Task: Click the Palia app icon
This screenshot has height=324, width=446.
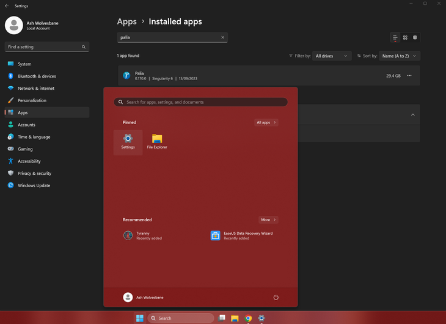Action: coord(126,75)
